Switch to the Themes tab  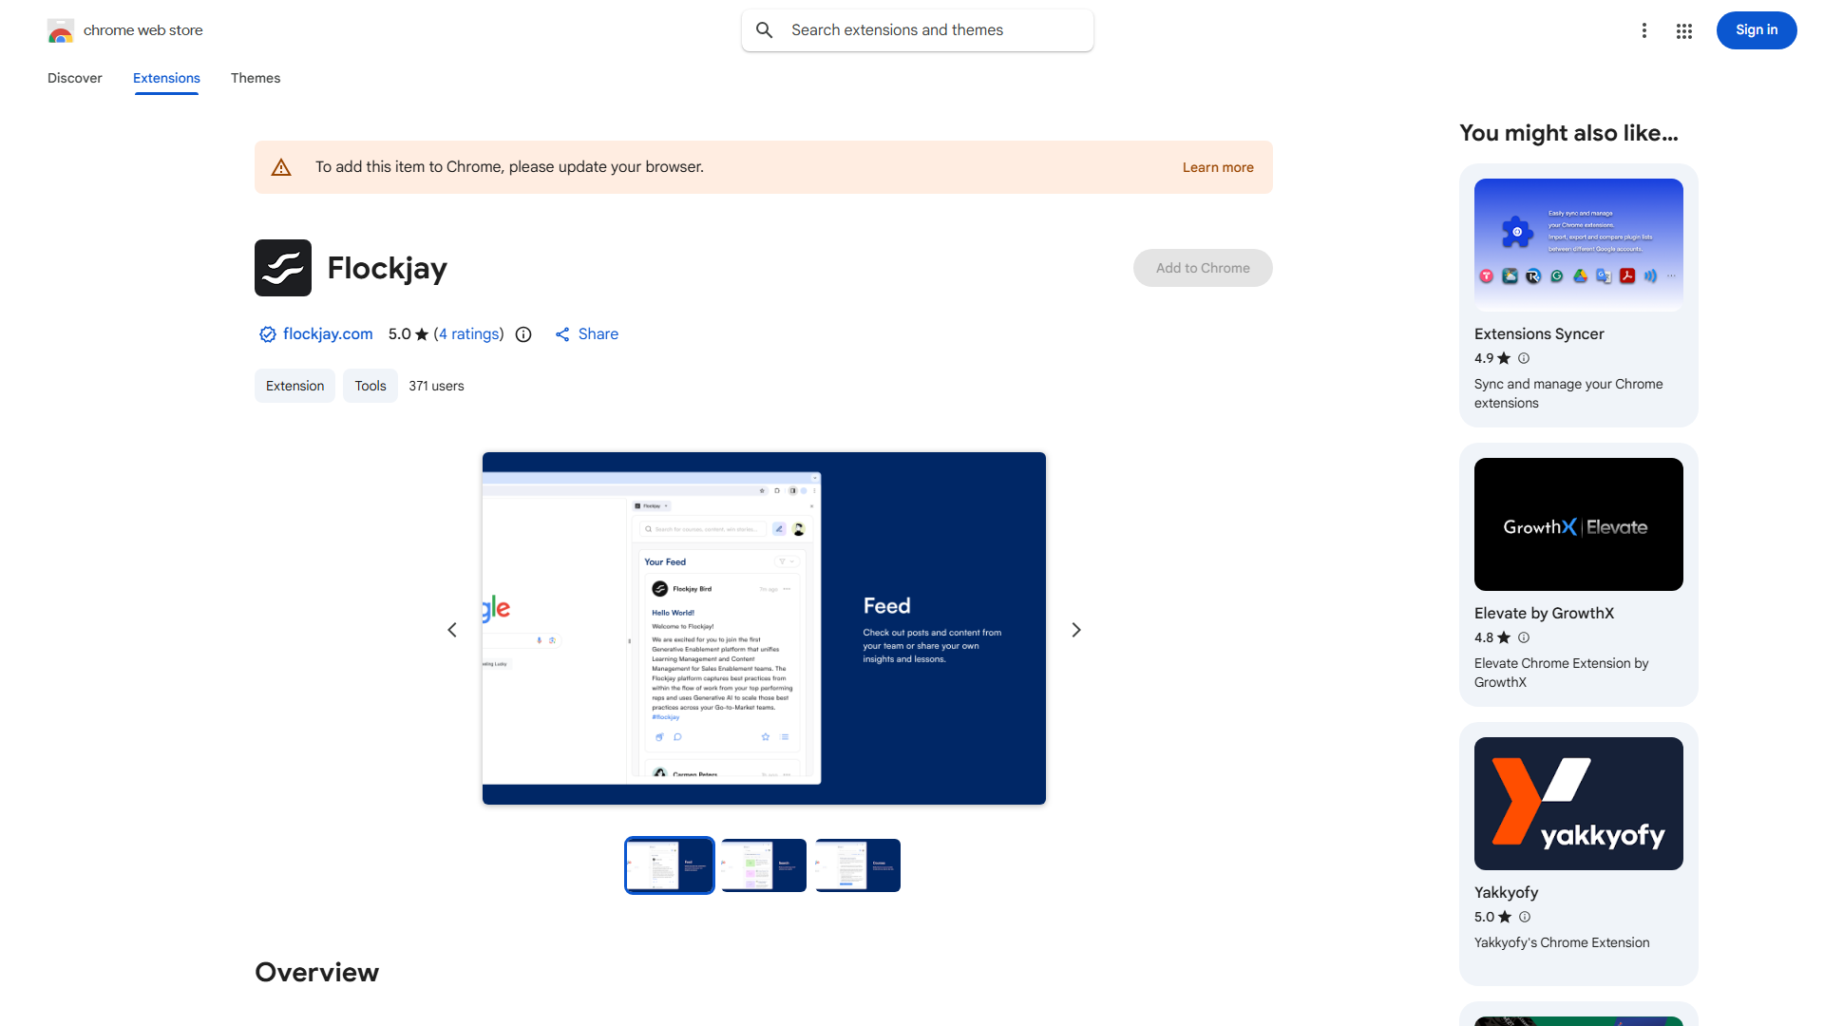click(256, 78)
